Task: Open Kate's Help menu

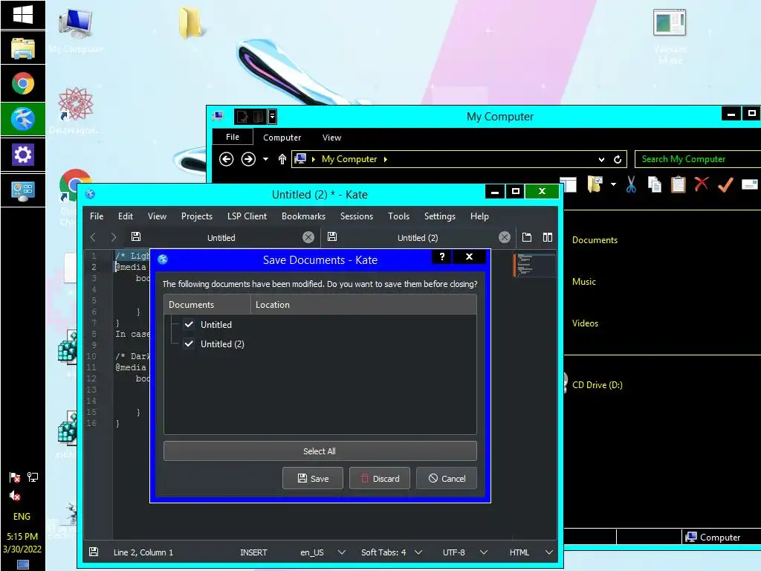Action: [x=479, y=216]
